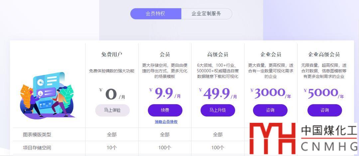Click the 续费 button
This screenshot has width=359, height=156.
[x=165, y=110]
